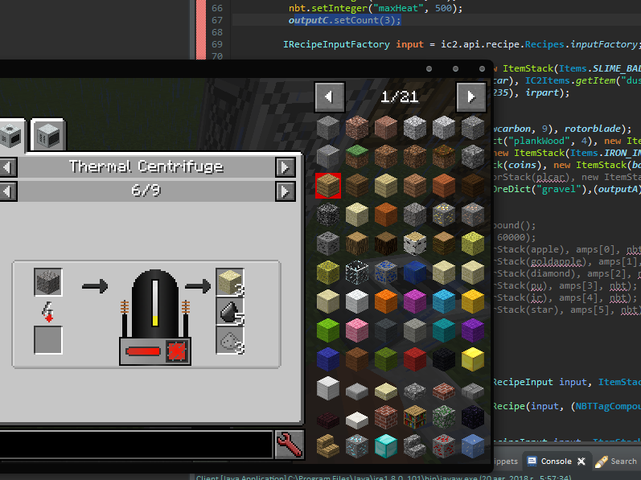This screenshot has width=641, height=480.
Task: Switch to next recipe category after Thermal Centrifuge
Action: pos(285,167)
